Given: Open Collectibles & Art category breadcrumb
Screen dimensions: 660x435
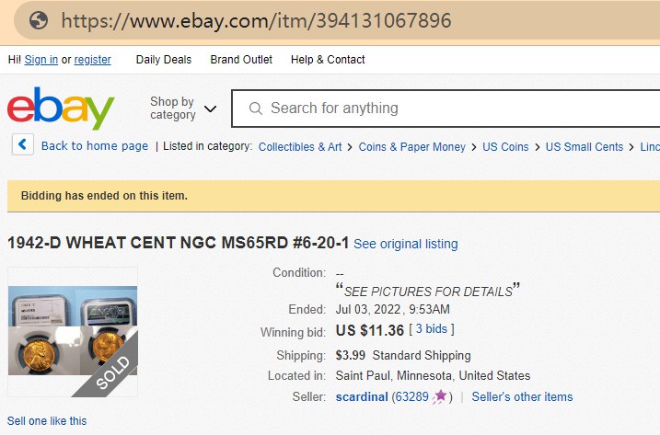Looking at the screenshot, I should coord(300,146).
